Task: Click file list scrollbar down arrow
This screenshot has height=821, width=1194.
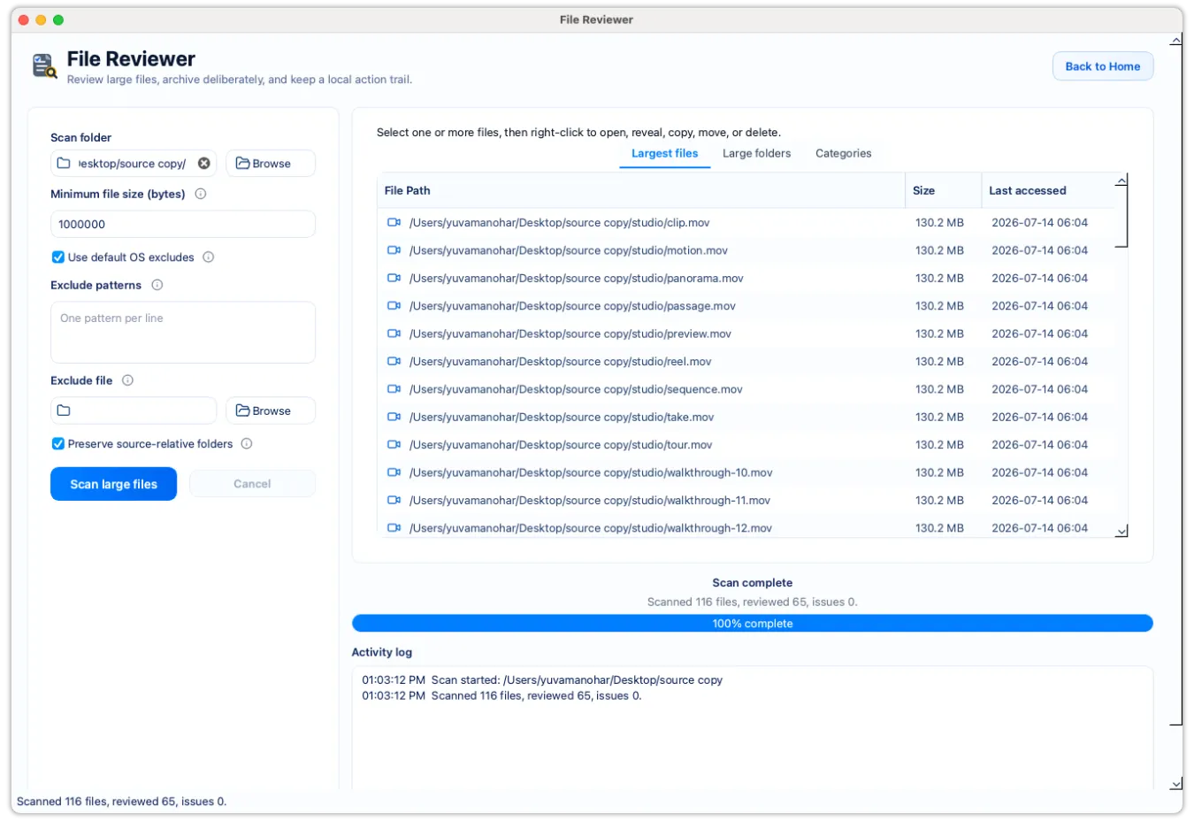Action: coord(1121,532)
